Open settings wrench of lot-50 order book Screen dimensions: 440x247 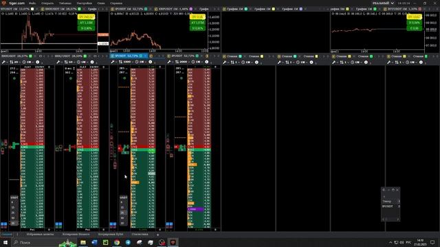tap(58, 62)
